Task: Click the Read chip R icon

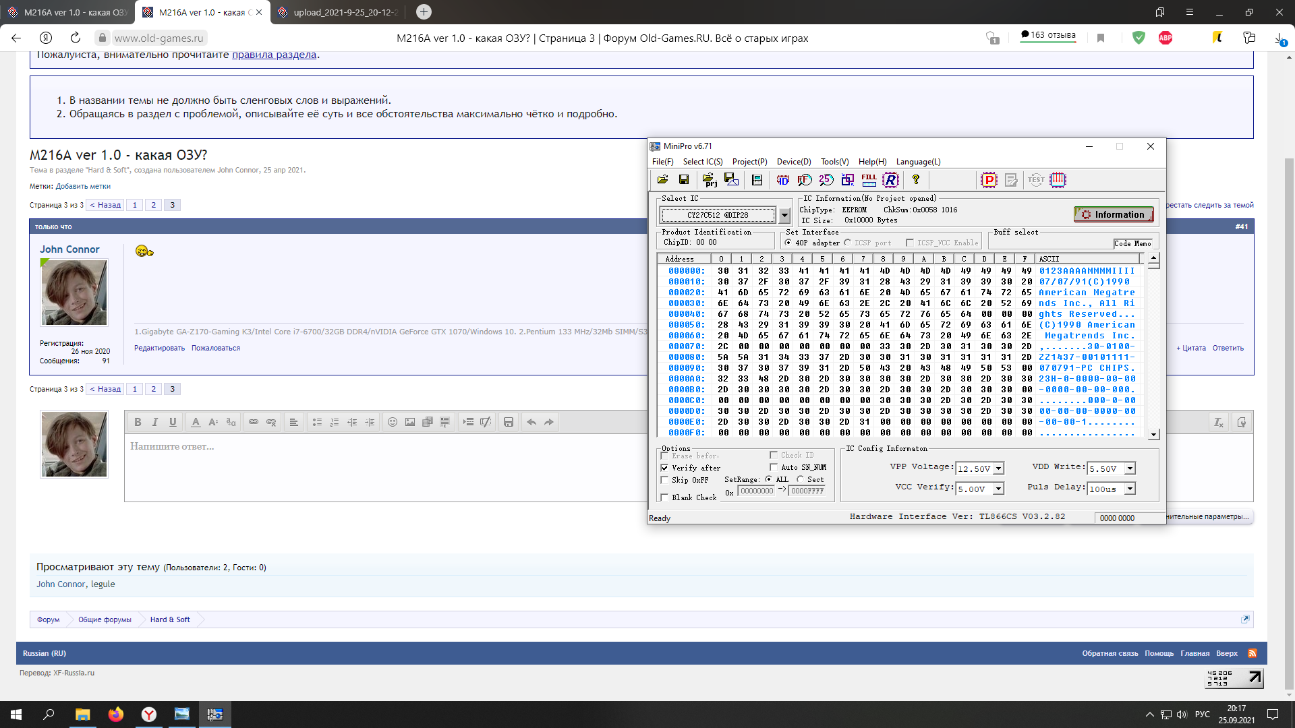Action: click(890, 180)
